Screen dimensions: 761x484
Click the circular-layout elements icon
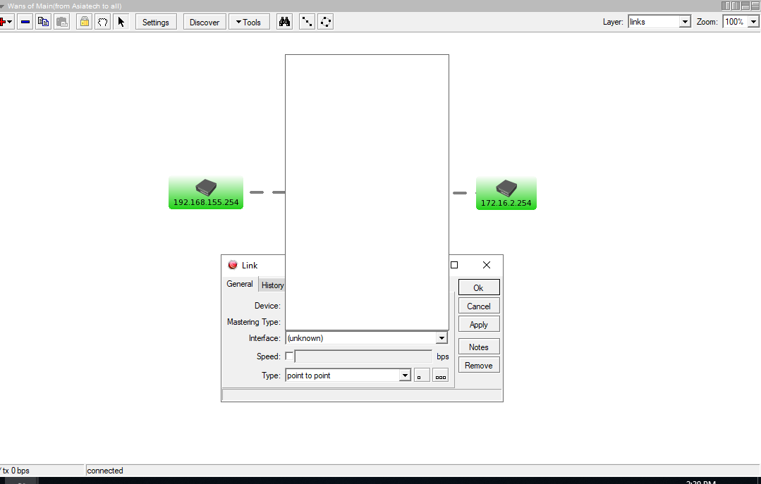point(326,22)
